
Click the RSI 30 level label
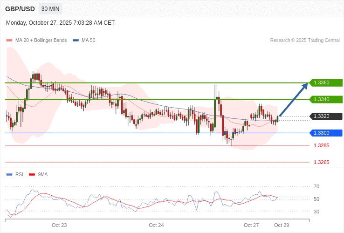[316, 212]
